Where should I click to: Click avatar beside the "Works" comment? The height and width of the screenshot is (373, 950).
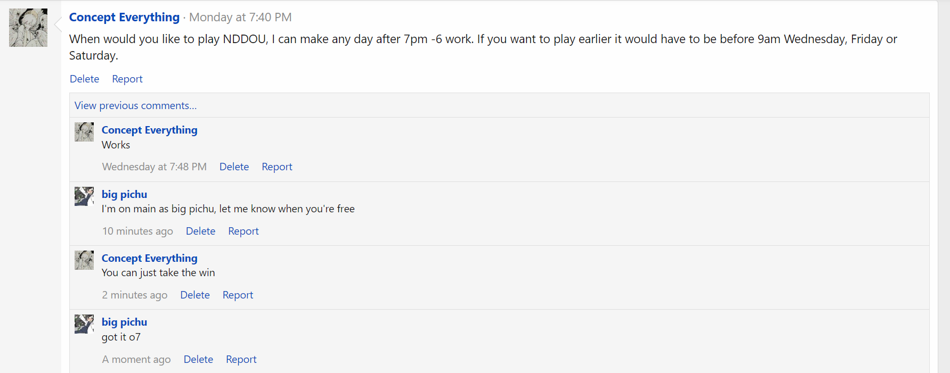84,132
